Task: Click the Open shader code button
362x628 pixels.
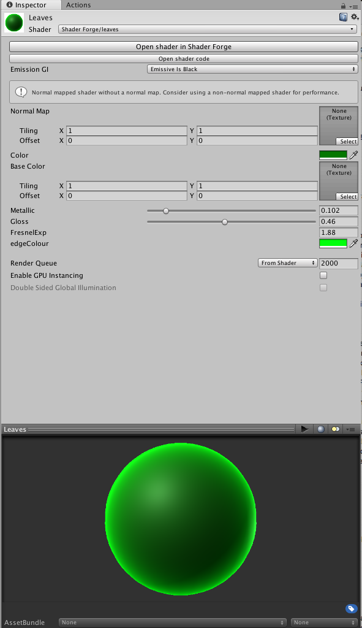Action: coord(184,58)
